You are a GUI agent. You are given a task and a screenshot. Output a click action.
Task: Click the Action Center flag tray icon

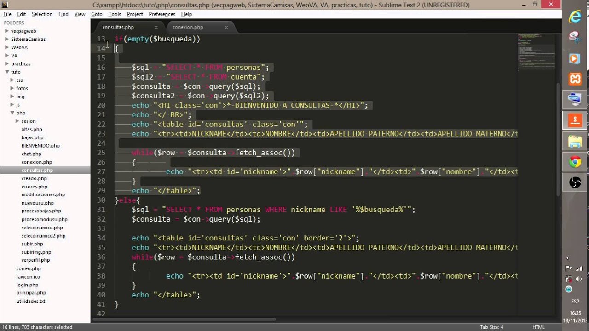[x=569, y=268]
